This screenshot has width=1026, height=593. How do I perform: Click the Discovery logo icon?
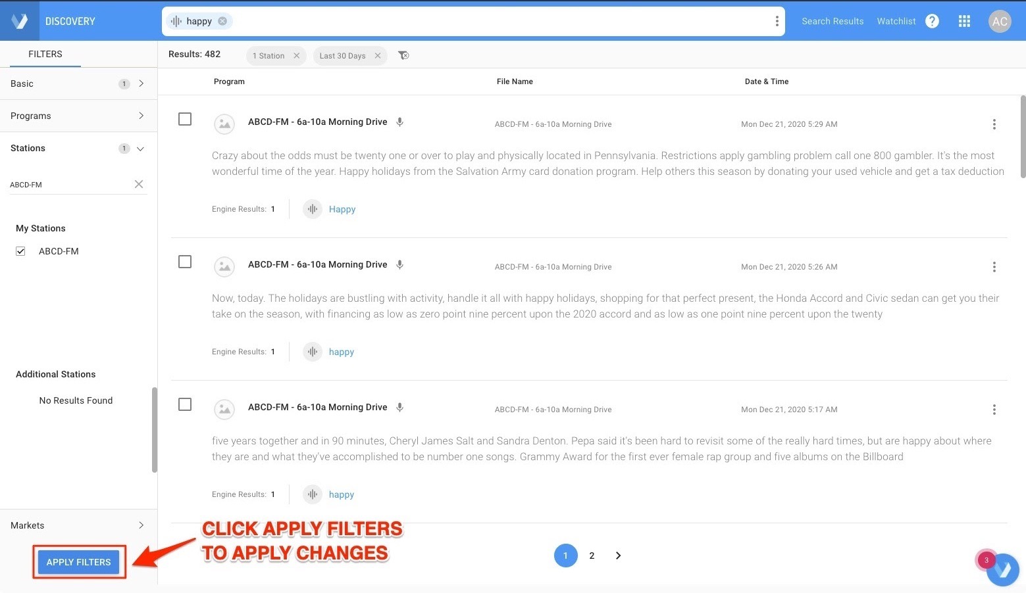tap(18, 20)
